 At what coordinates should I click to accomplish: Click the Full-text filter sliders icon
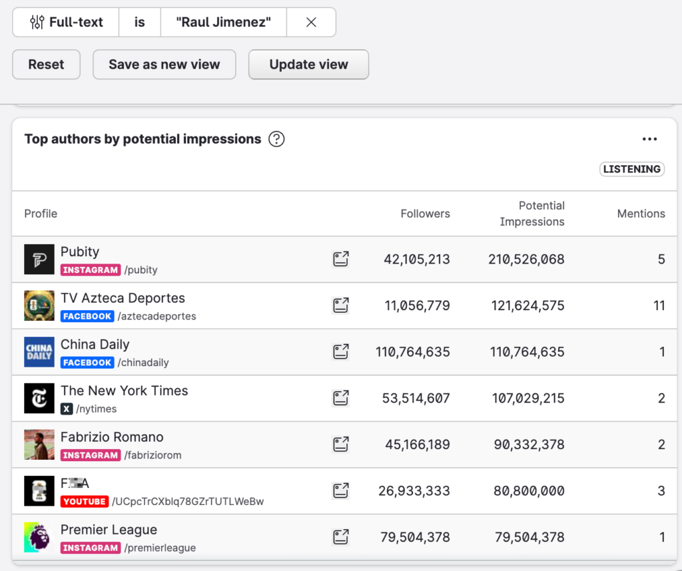pyautogui.click(x=37, y=22)
